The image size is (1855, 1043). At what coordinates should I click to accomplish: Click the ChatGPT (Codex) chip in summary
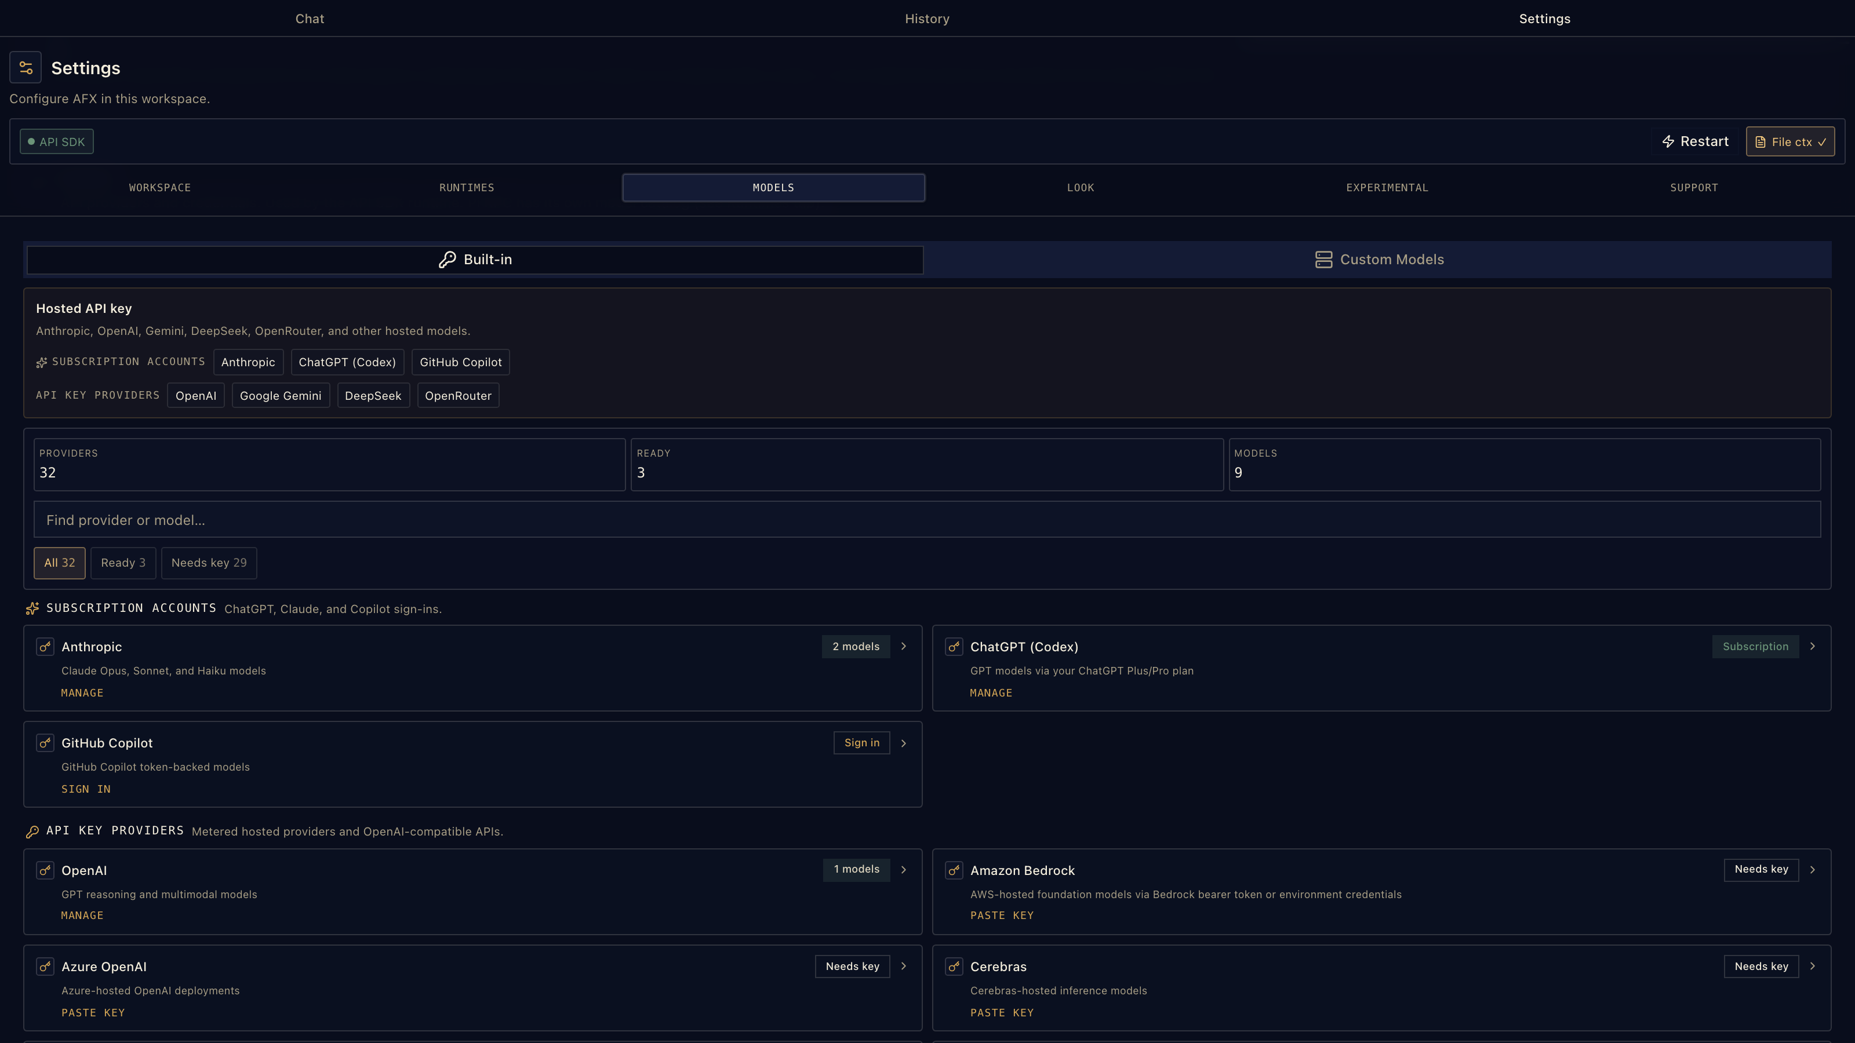[347, 362]
